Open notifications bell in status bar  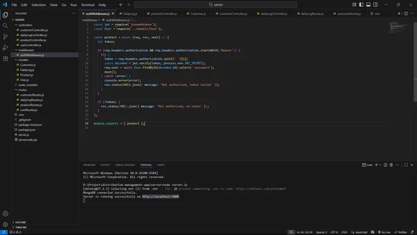click(412, 232)
